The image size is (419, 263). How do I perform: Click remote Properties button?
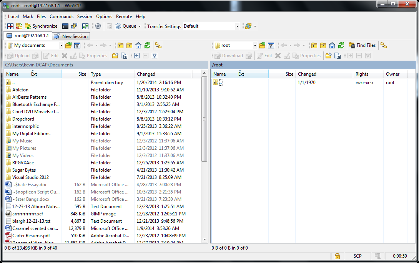[x=306, y=56]
